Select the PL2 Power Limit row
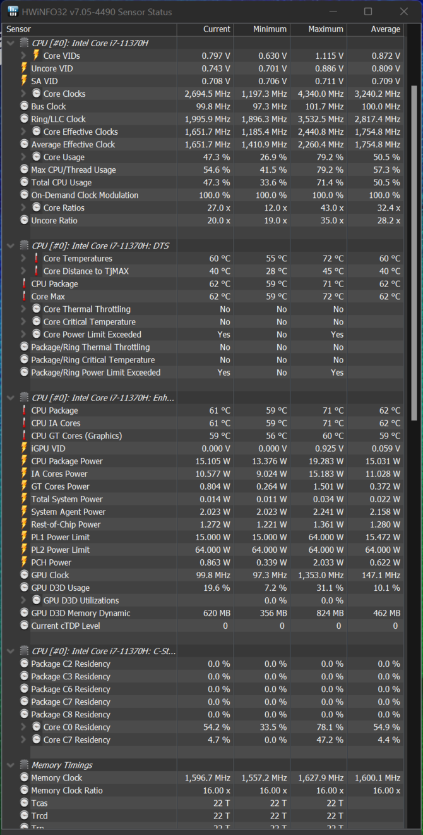The width and height of the screenshot is (423, 835). 203,550
